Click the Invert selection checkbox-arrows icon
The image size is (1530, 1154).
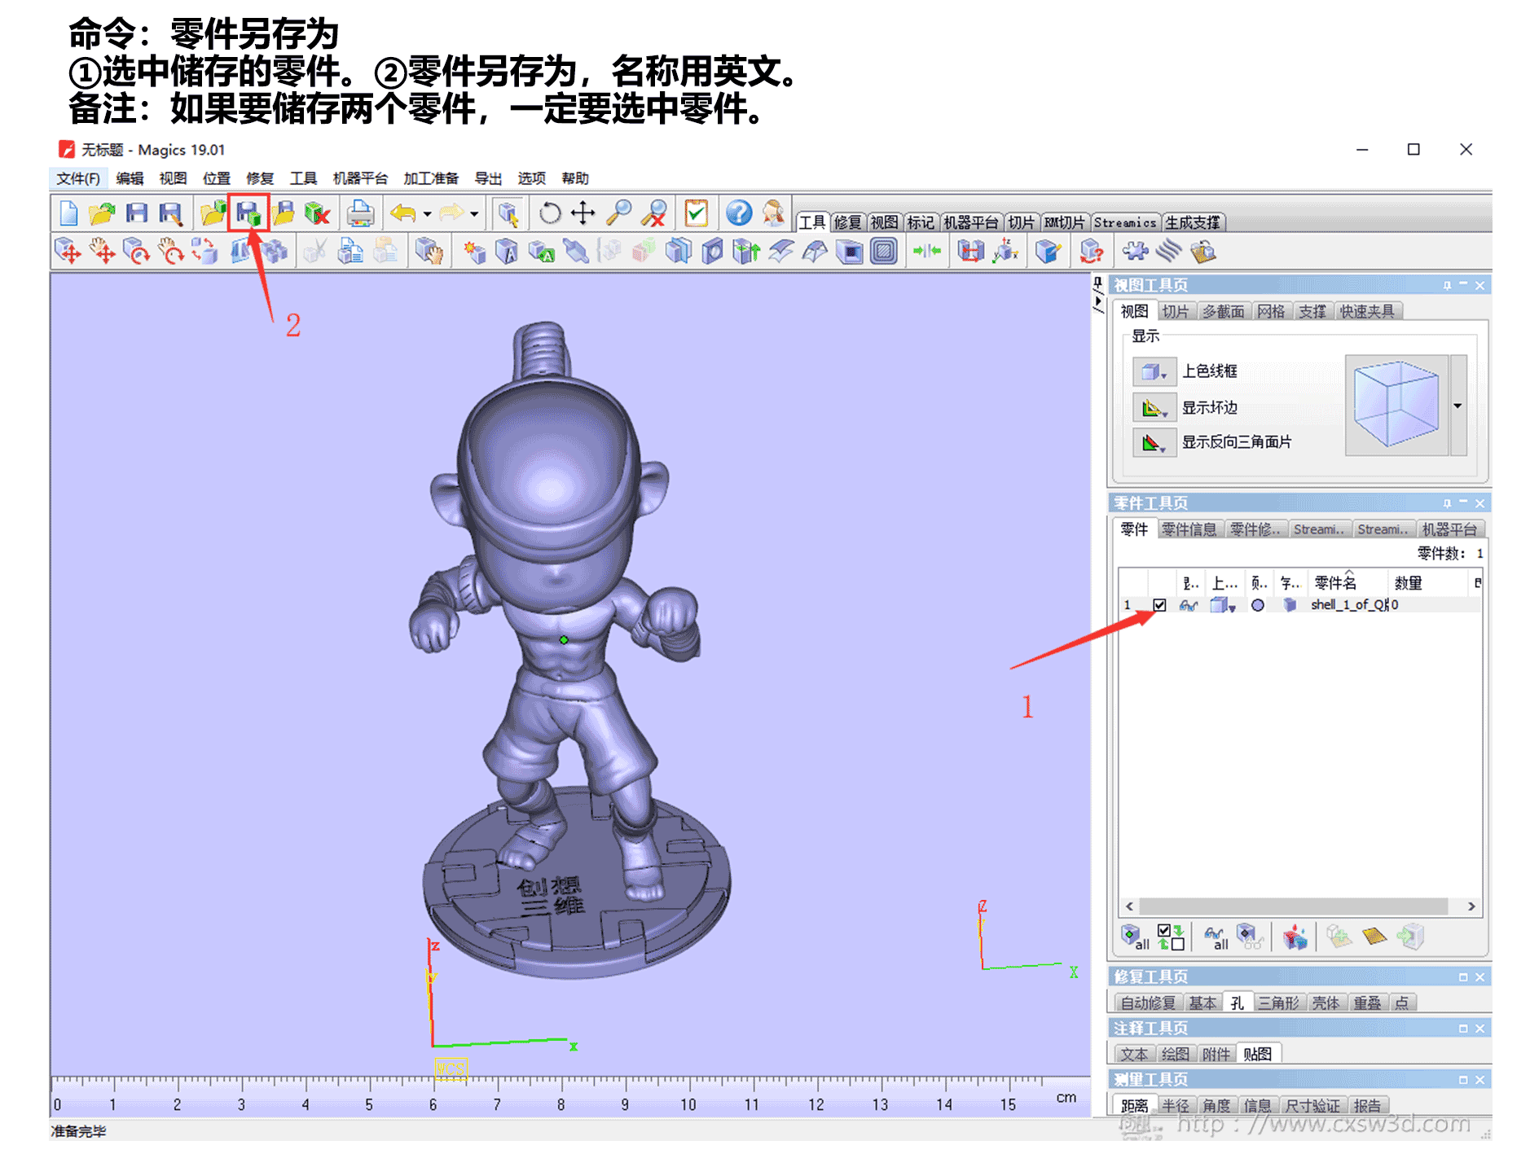point(1172,937)
